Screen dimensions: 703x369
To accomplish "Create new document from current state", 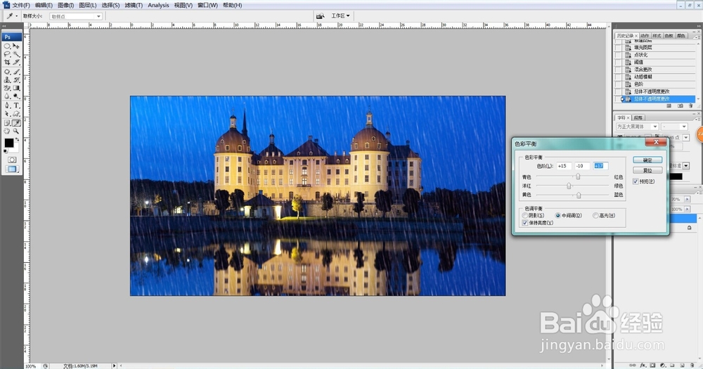I will tap(669, 106).
